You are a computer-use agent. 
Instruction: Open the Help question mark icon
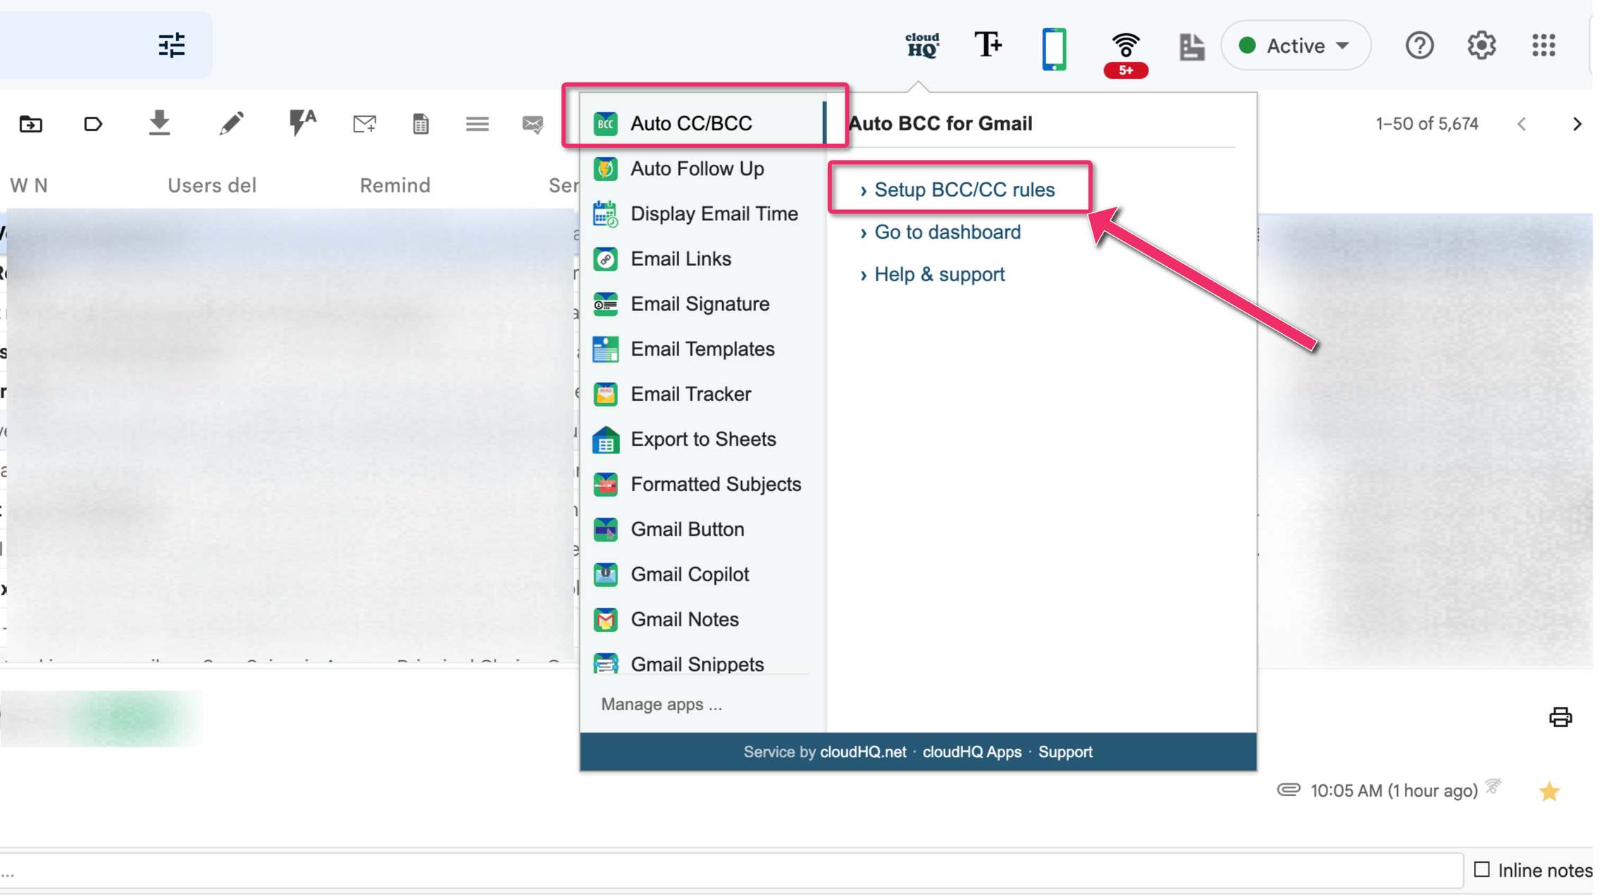click(1419, 46)
